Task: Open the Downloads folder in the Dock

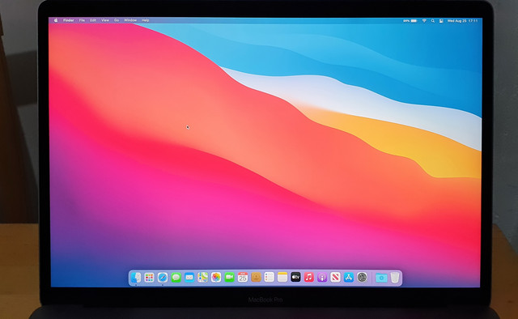Action: point(381,278)
